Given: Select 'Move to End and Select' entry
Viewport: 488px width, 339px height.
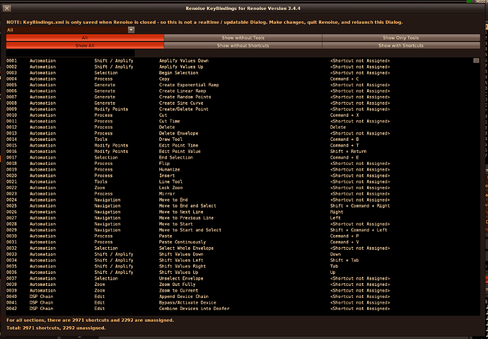Looking at the screenshot, I should (187, 206).
